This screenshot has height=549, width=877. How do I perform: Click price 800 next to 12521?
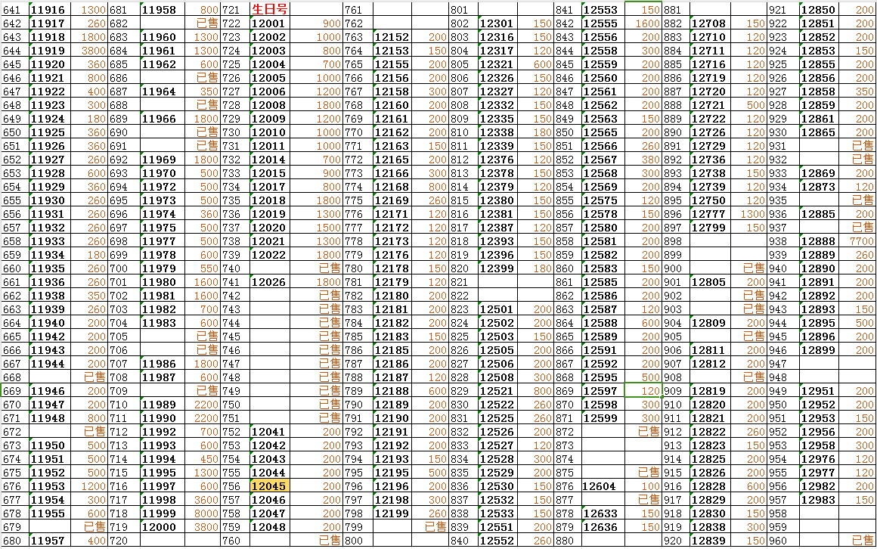pyautogui.click(x=535, y=391)
